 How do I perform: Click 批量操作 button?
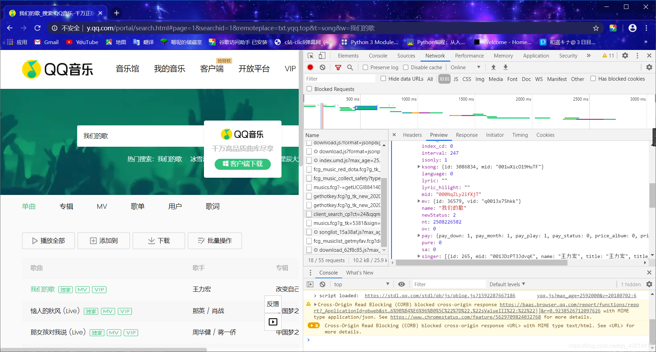(215, 241)
